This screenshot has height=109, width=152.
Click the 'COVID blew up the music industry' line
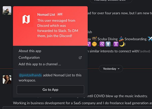117,96
